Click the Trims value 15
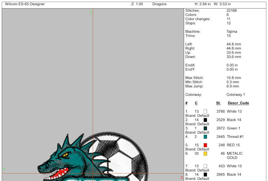This screenshot has width=268, height=181. coord(229,36)
